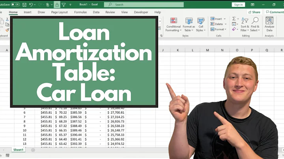This screenshot has height=159, width=284.
Task: Click cell showing $ 26,148.77
Action: point(116,130)
